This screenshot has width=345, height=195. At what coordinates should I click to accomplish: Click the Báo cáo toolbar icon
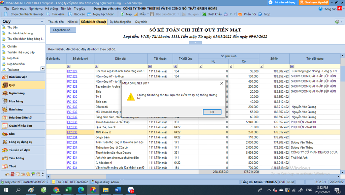(70, 14)
